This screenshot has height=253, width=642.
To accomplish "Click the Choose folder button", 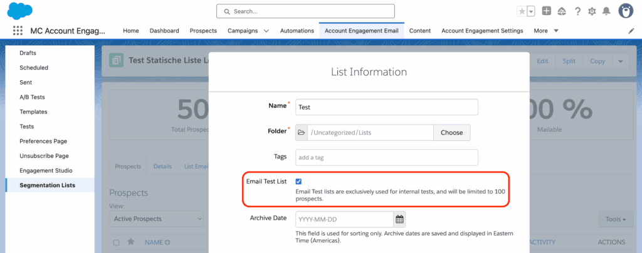I will [451, 132].
